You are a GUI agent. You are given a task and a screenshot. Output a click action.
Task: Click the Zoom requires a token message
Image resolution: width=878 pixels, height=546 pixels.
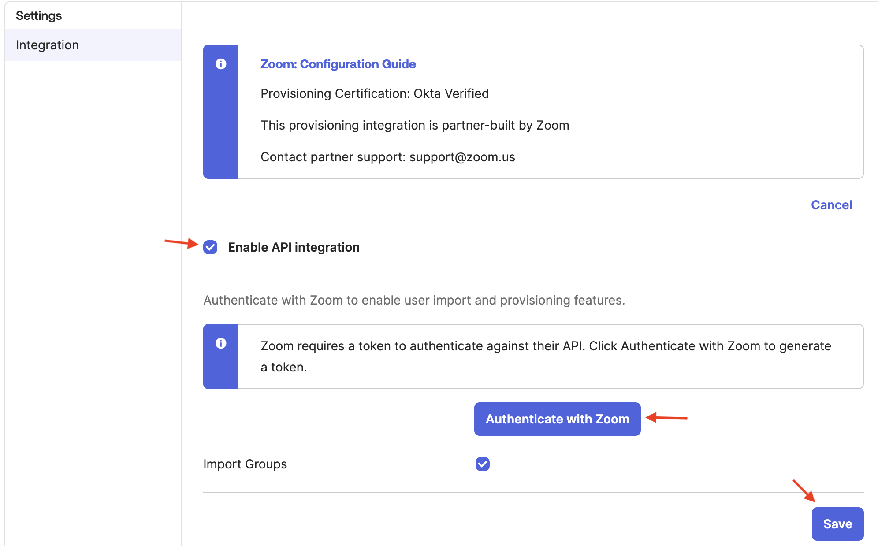click(x=546, y=356)
